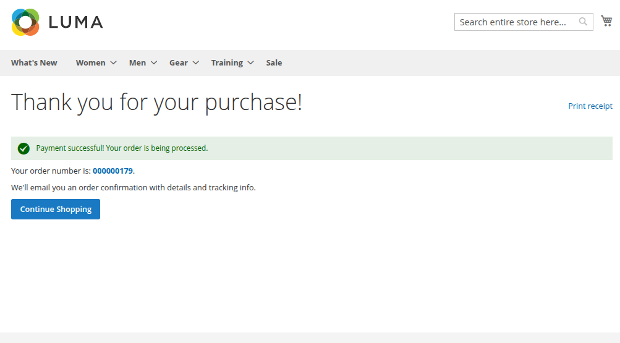
Task: Click the Luma logo
Action: 57,22
